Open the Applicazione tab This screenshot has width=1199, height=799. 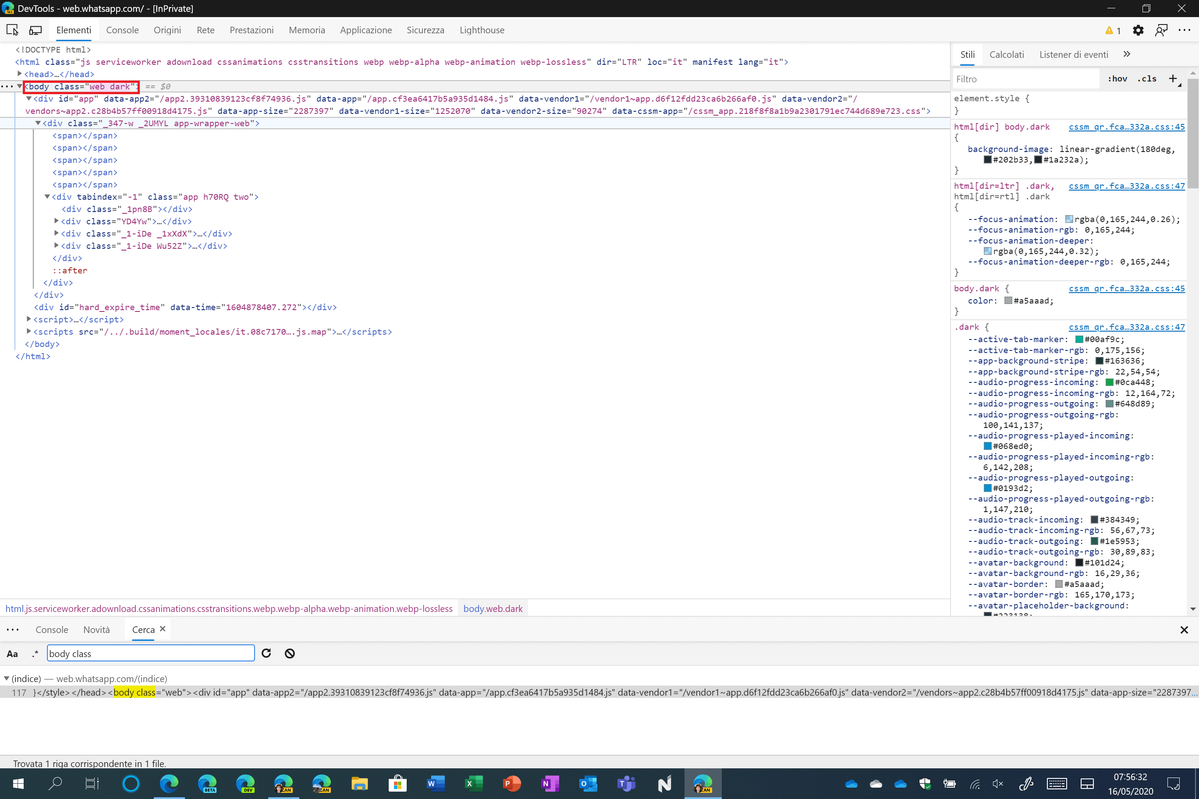point(365,30)
